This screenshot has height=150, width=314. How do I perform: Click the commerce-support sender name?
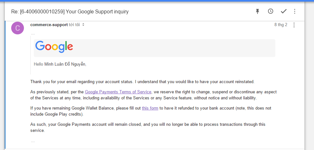(49, 25)
